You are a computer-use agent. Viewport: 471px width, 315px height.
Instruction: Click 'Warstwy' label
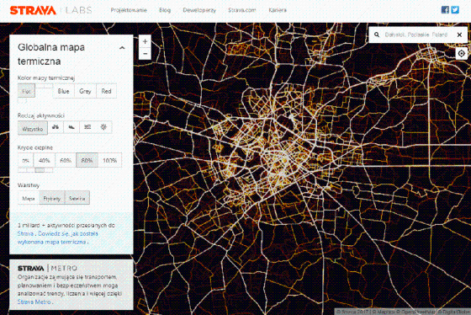pyautogui.click(x=29, y=185)
